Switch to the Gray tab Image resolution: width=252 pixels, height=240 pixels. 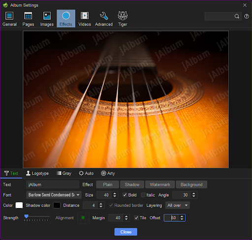point(64,173)
